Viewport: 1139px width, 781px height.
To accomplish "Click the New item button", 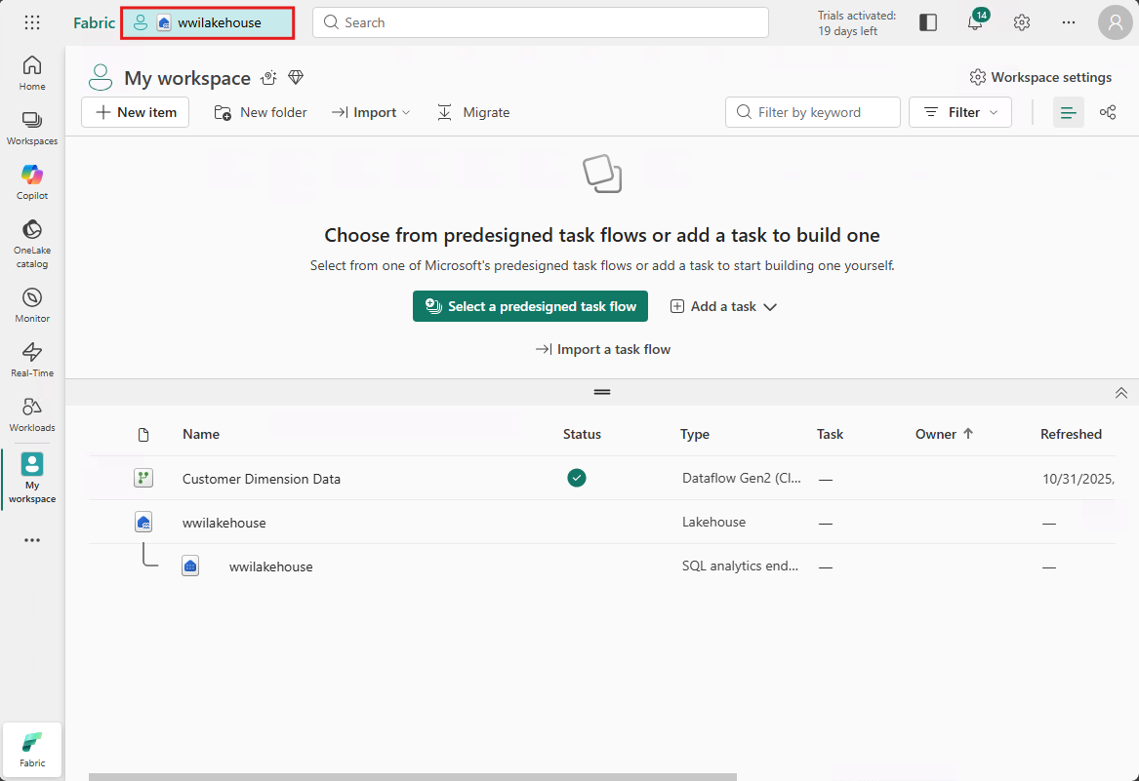I will tap(135, 112).
